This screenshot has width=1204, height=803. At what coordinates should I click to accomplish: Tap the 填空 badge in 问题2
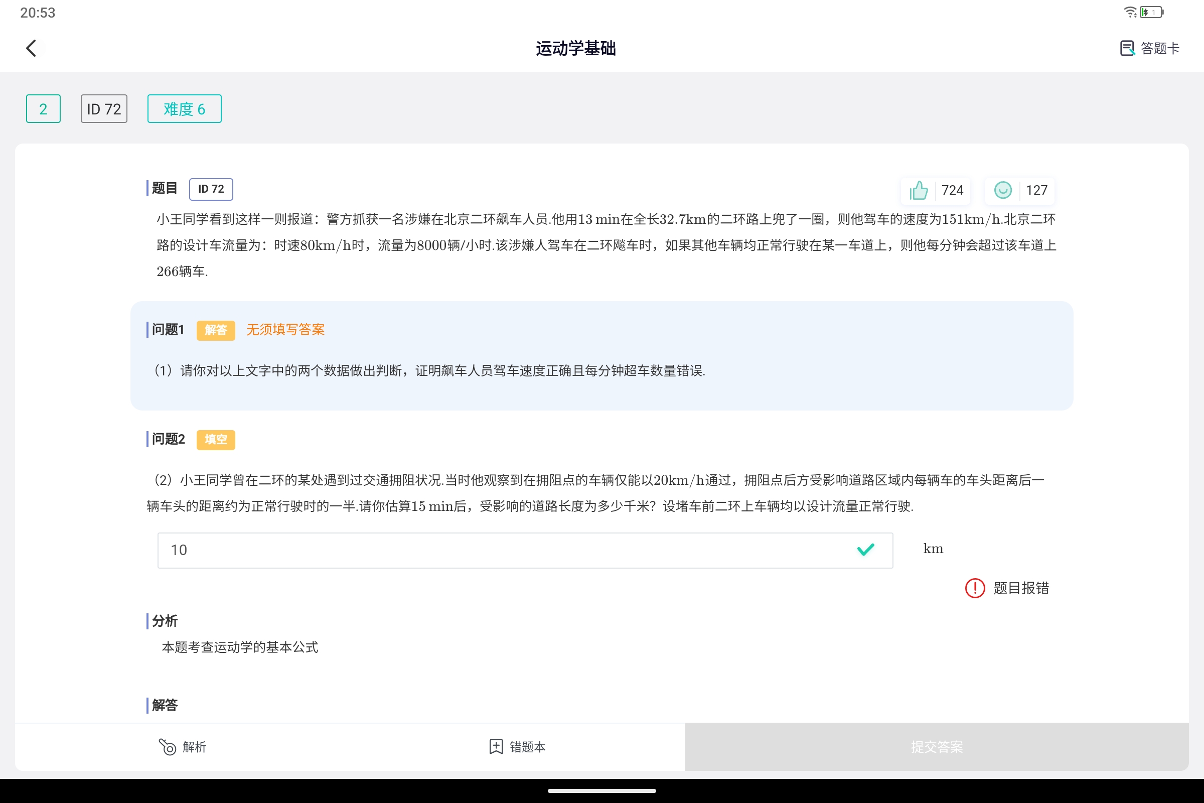click(x=216, y=440)
